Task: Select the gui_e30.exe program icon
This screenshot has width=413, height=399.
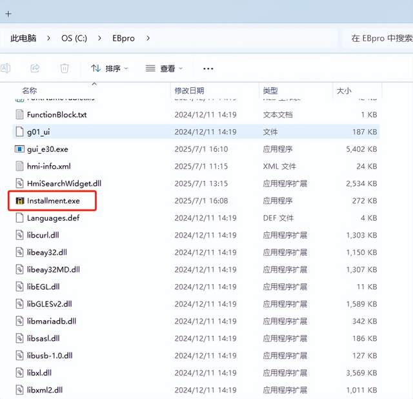Action: point(20,148)
